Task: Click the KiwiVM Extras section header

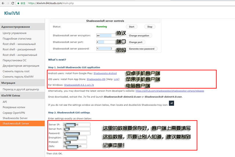Action: coord(22,96)
